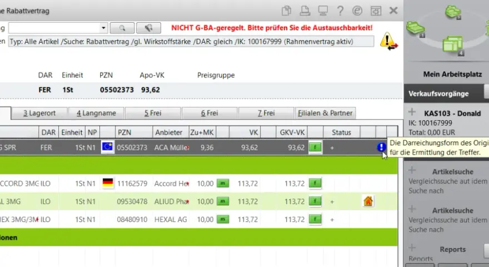Open the help question mark icon
The image size is (489, 267).
coord(340,11)
